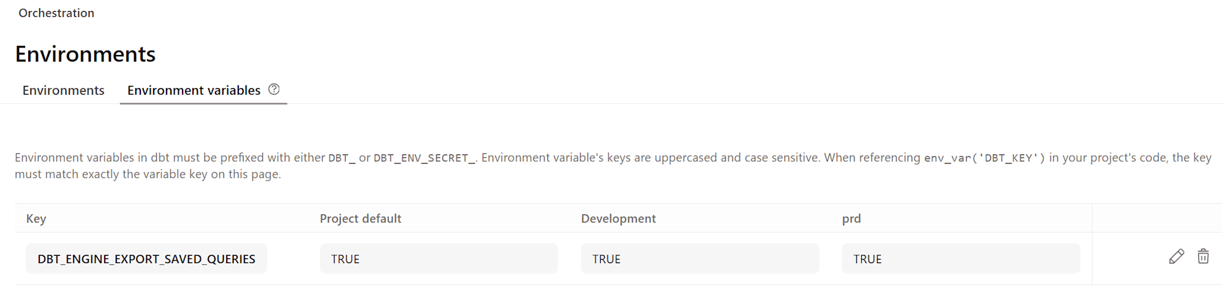Click the Project default TRUE value field

[x=439, y=259]
